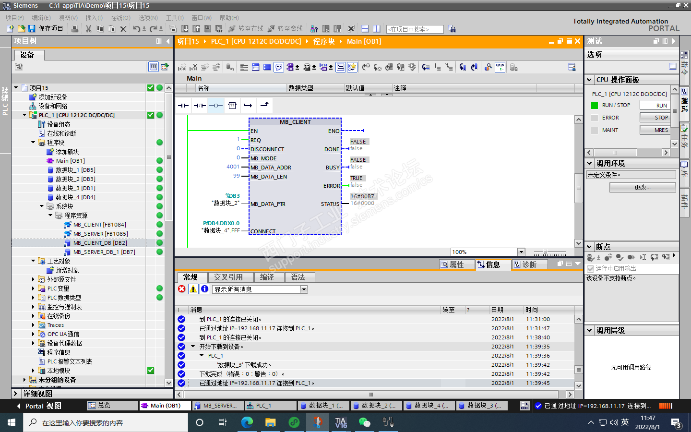The image size is (691, 432).
Task: Toggle the error message filter
Action: coord(182,289)
